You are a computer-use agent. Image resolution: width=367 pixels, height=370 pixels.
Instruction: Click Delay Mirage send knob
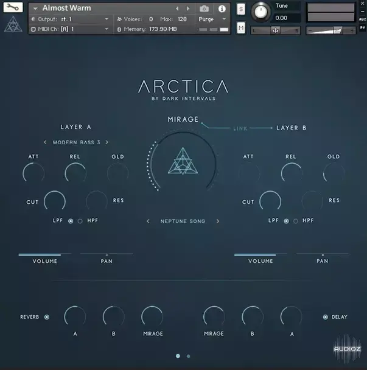click(x=214, y=316)
